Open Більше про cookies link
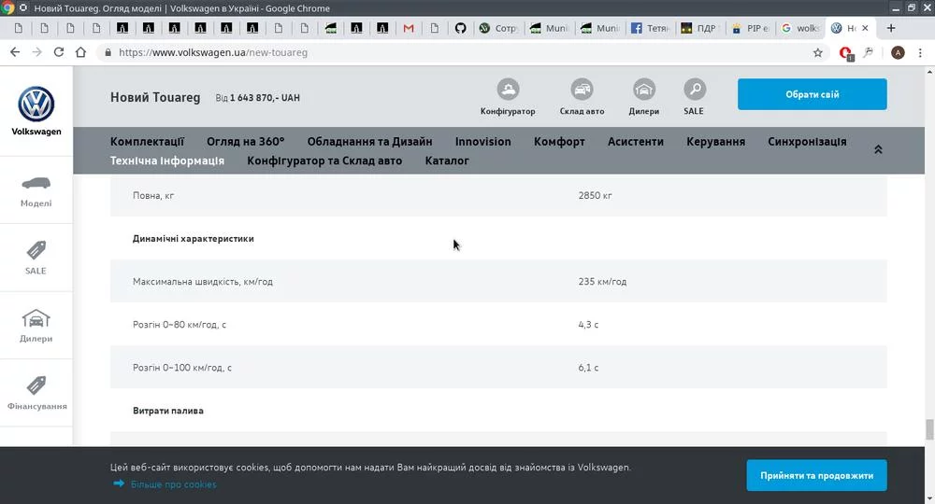This screenshot has width=935, height=504. coord(174,484)
